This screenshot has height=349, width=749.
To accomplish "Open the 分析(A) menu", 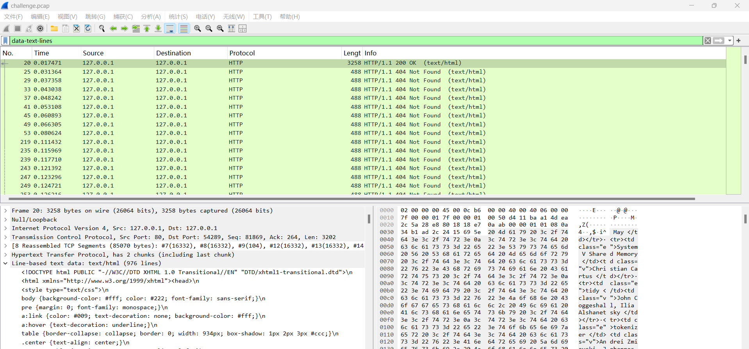I will (151, 17).
